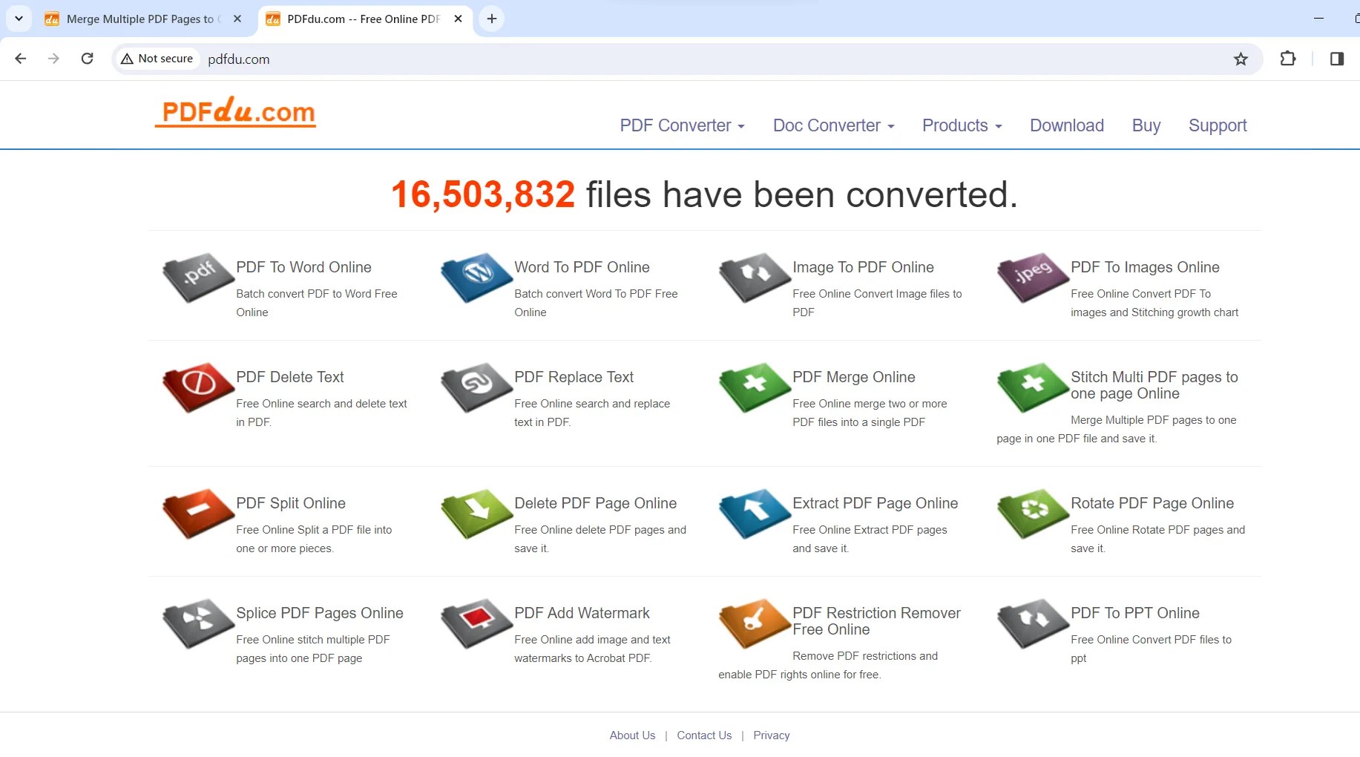This screenshot has width=1360, height=757.
Task: Select the PDF To Word Online icon
Action: tap(195, 278)
